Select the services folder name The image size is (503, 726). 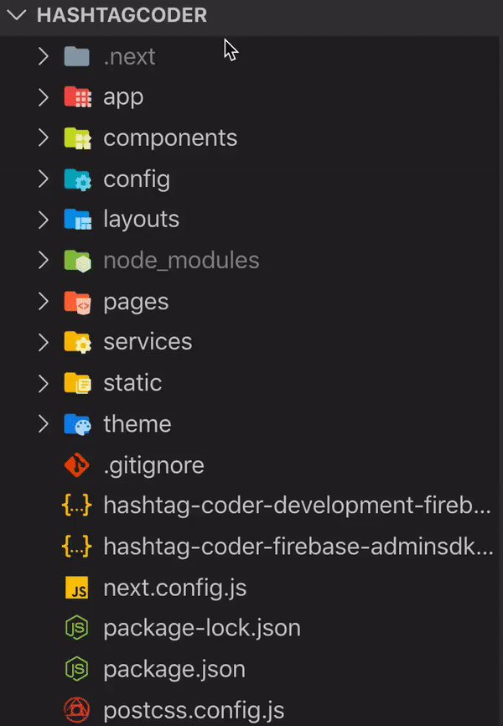pyautogui.click(x=148, y=342)
